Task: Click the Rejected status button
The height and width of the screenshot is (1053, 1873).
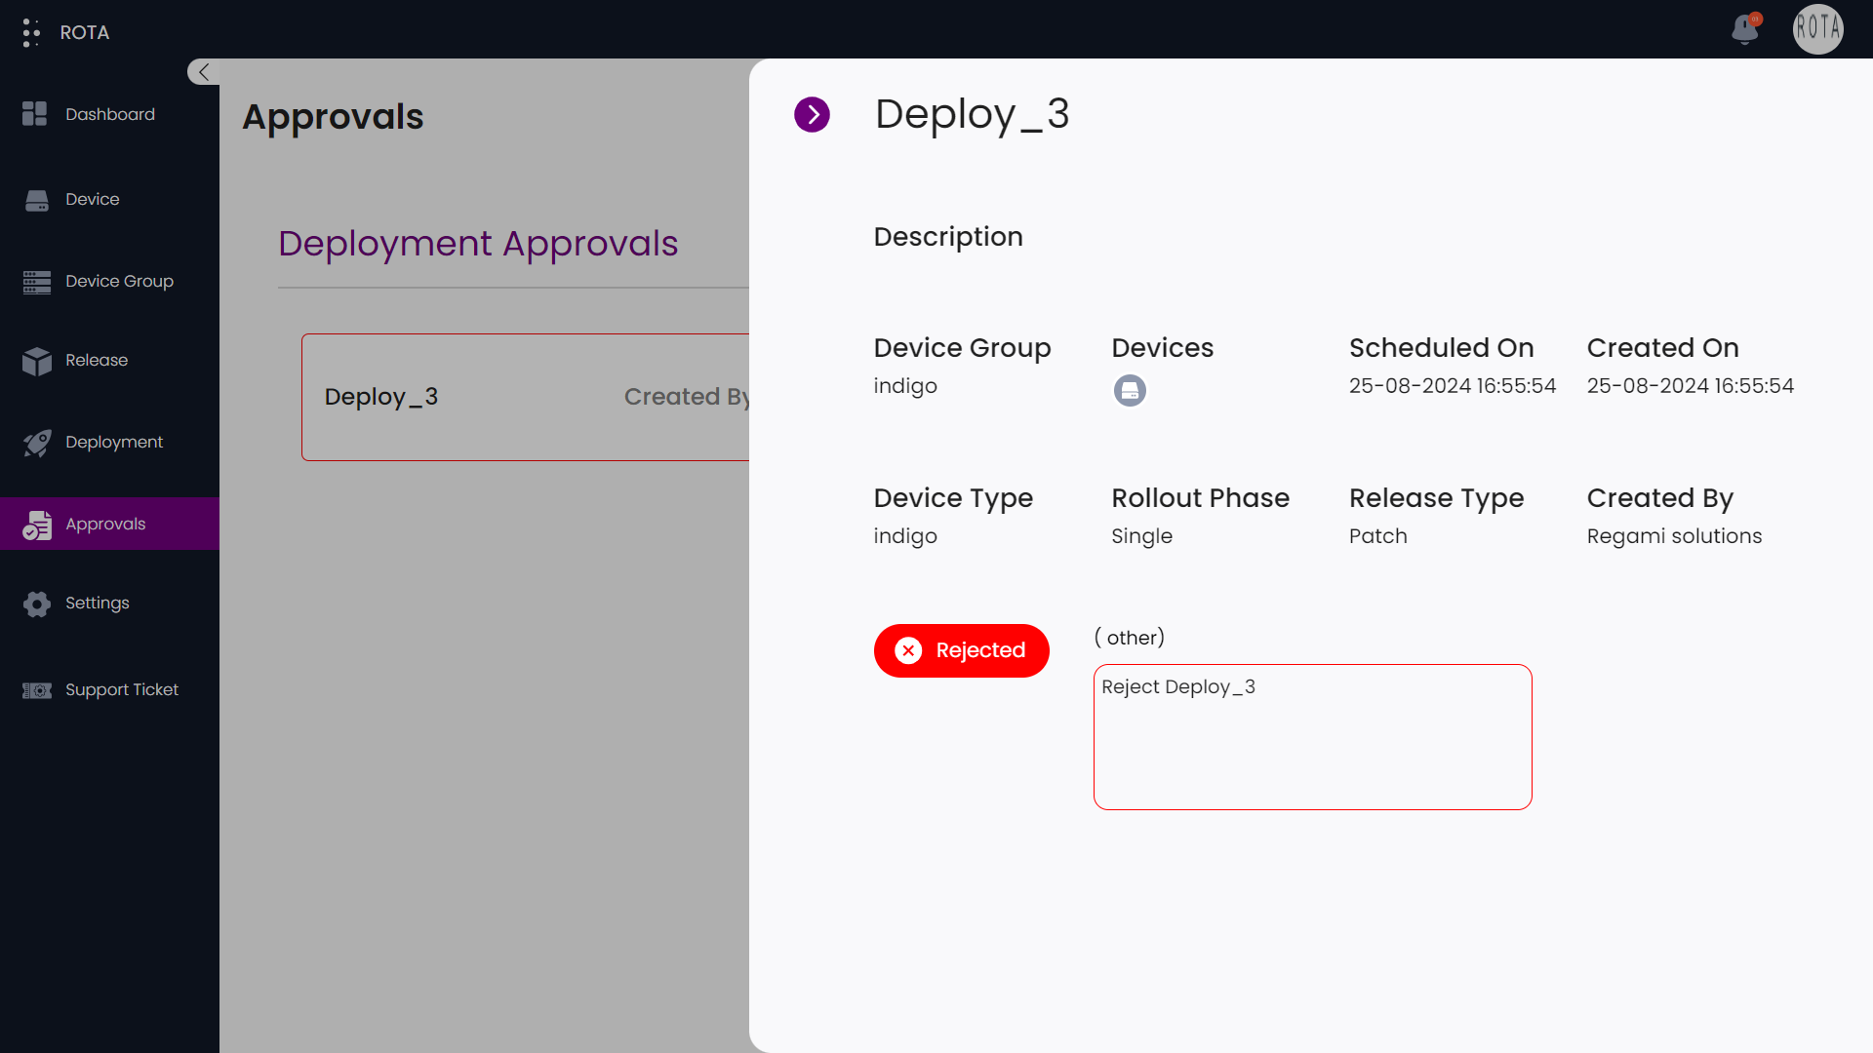Action: click(961, 650)
